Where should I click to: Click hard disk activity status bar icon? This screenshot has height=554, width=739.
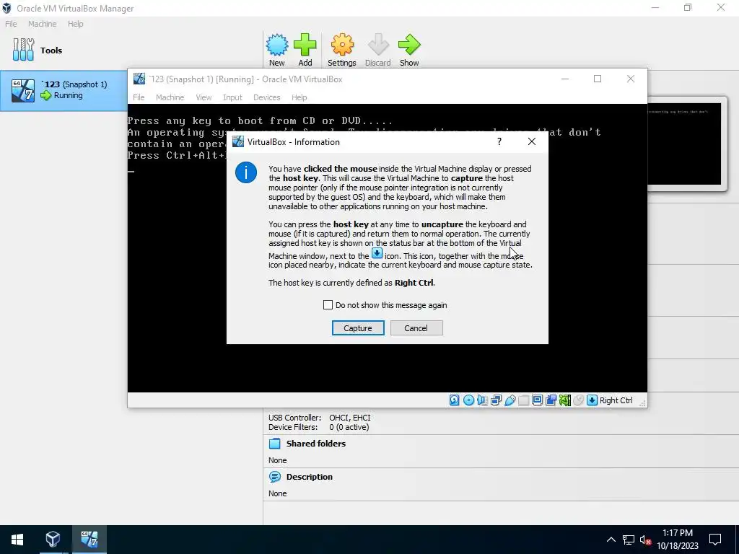tap(455, 400)
